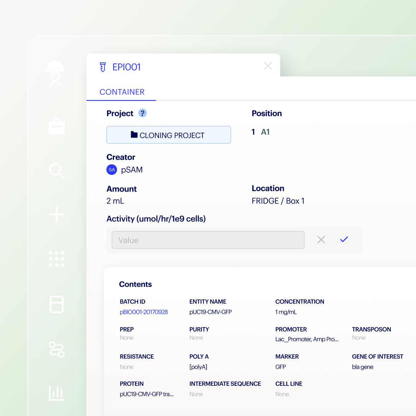The height and width of the screenshot is (416, 416).
Task: Select the CONTAINER tab
Action: pyautogui.click(x=122, y=92)
